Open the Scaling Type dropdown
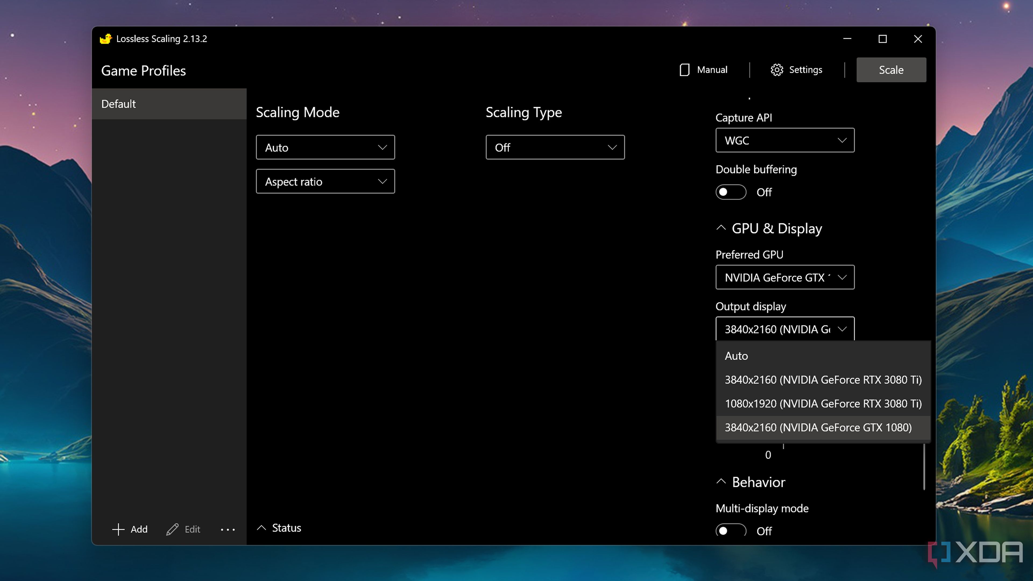Viewport: 1033px width, 581px height. point(555,147)
